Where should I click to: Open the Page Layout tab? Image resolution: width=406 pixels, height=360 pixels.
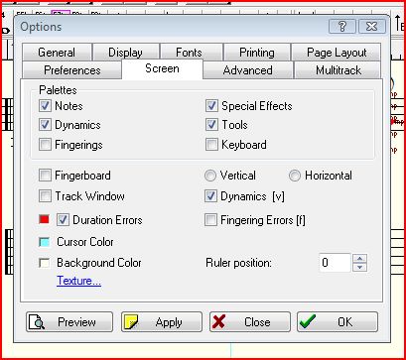coord(337,53)
